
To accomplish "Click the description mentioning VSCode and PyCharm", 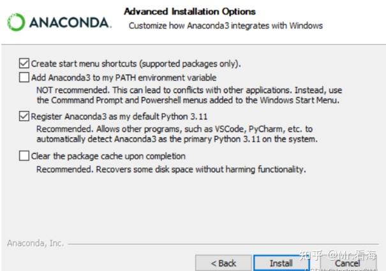I will 177,134.
